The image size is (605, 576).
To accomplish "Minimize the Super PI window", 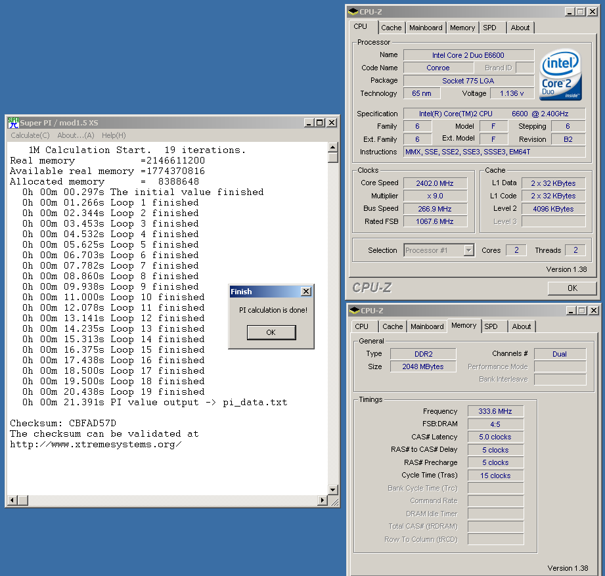I will (x=309, y=123).
